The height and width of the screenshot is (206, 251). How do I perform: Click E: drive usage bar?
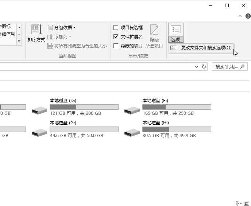177,107
